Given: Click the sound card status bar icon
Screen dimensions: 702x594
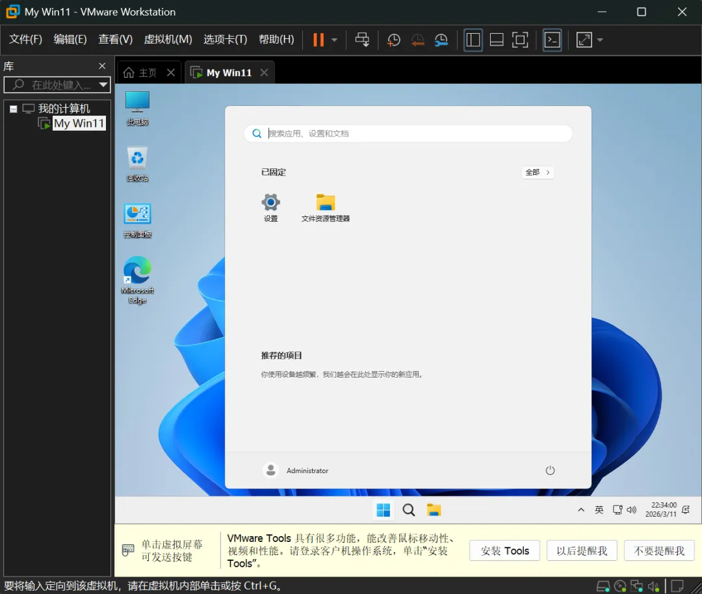Looking at the screenshot, I should point(654,586).
